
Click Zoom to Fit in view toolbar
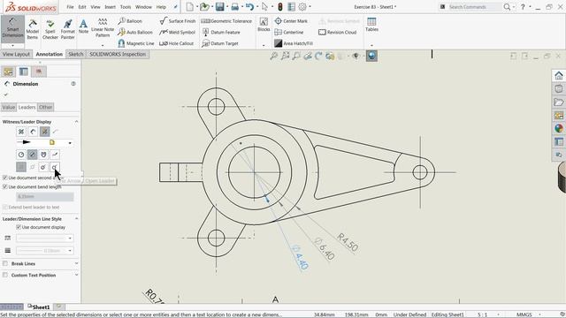pos(274,56)
